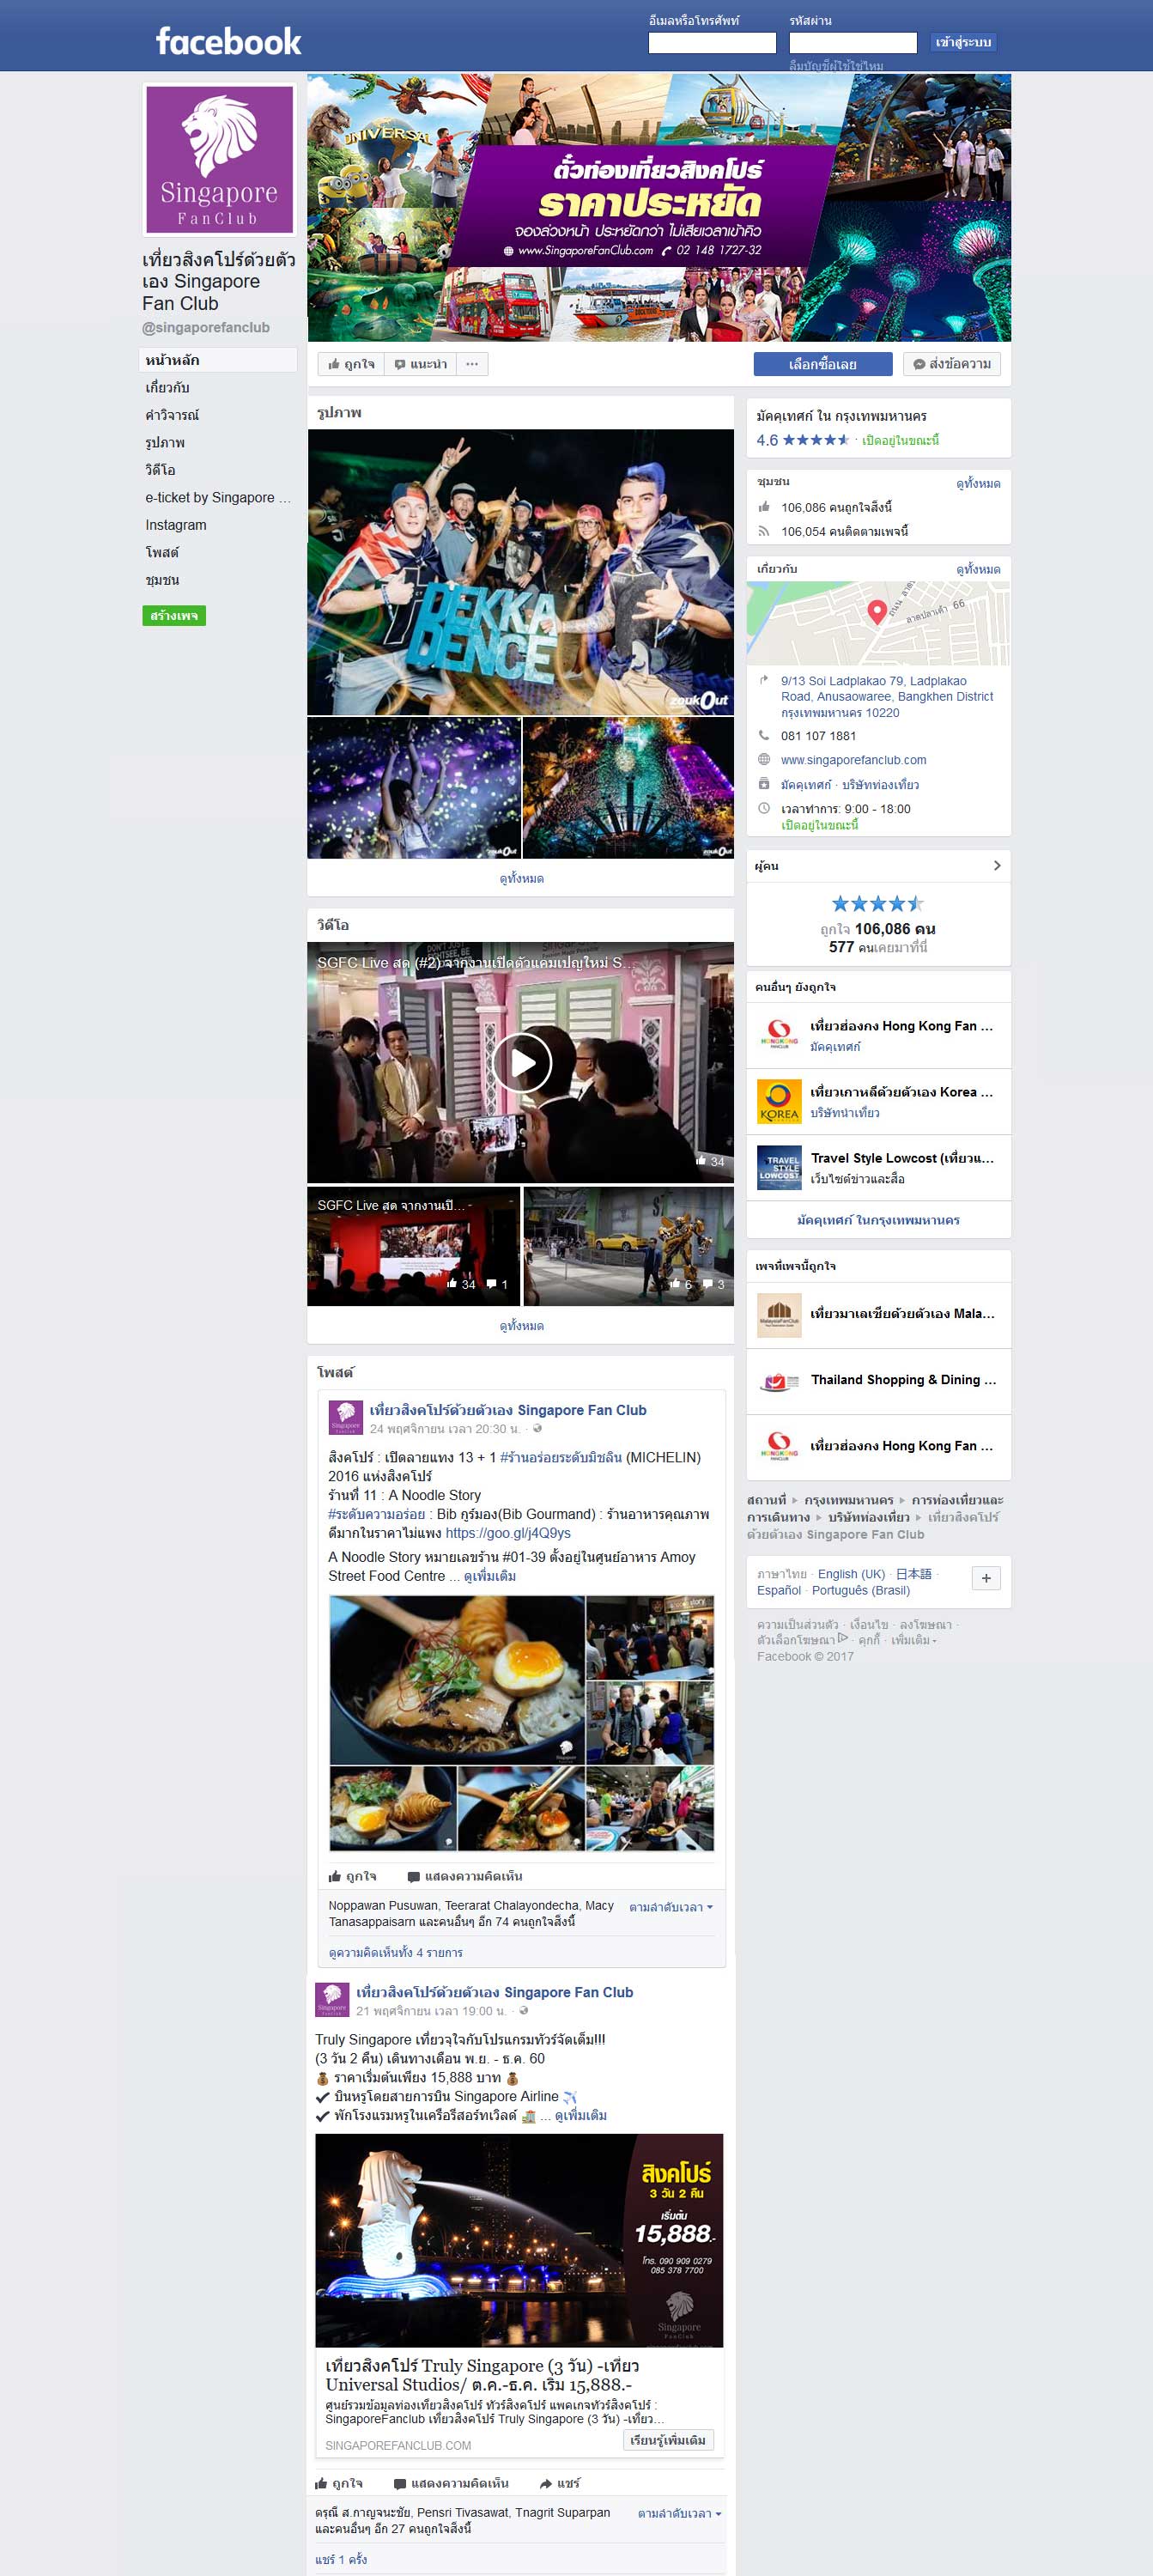
Task: Open the comment sort dropdown on Noodle Story post
Action: (x=671, y=1907)
